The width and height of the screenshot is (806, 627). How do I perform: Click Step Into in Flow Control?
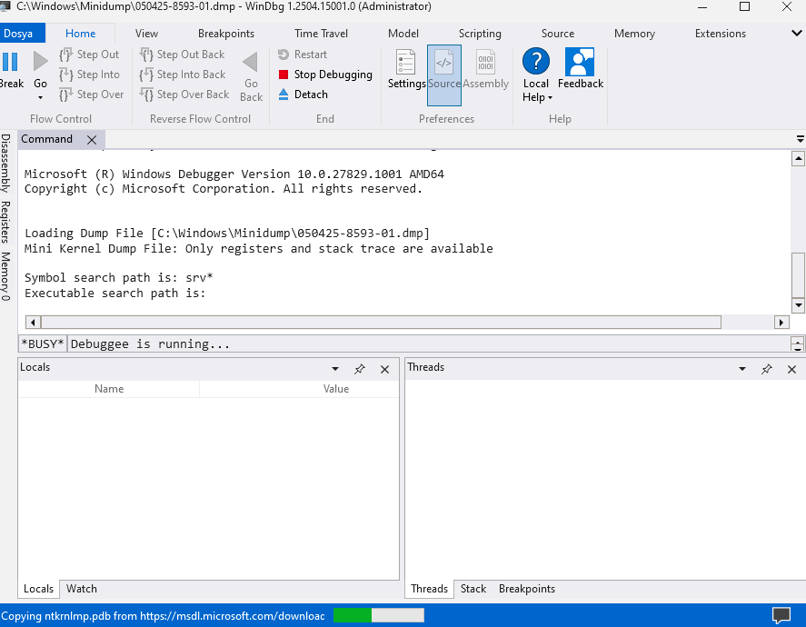(x=89, y=75)
